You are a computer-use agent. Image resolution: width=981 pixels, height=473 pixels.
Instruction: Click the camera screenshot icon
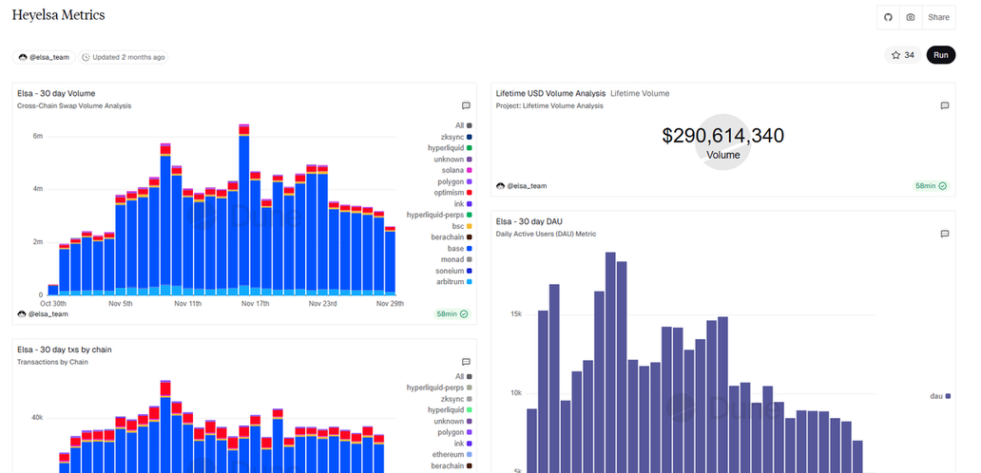(911, 17)
